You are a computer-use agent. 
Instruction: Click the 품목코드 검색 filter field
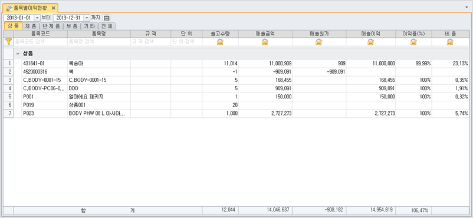(41, 42)
